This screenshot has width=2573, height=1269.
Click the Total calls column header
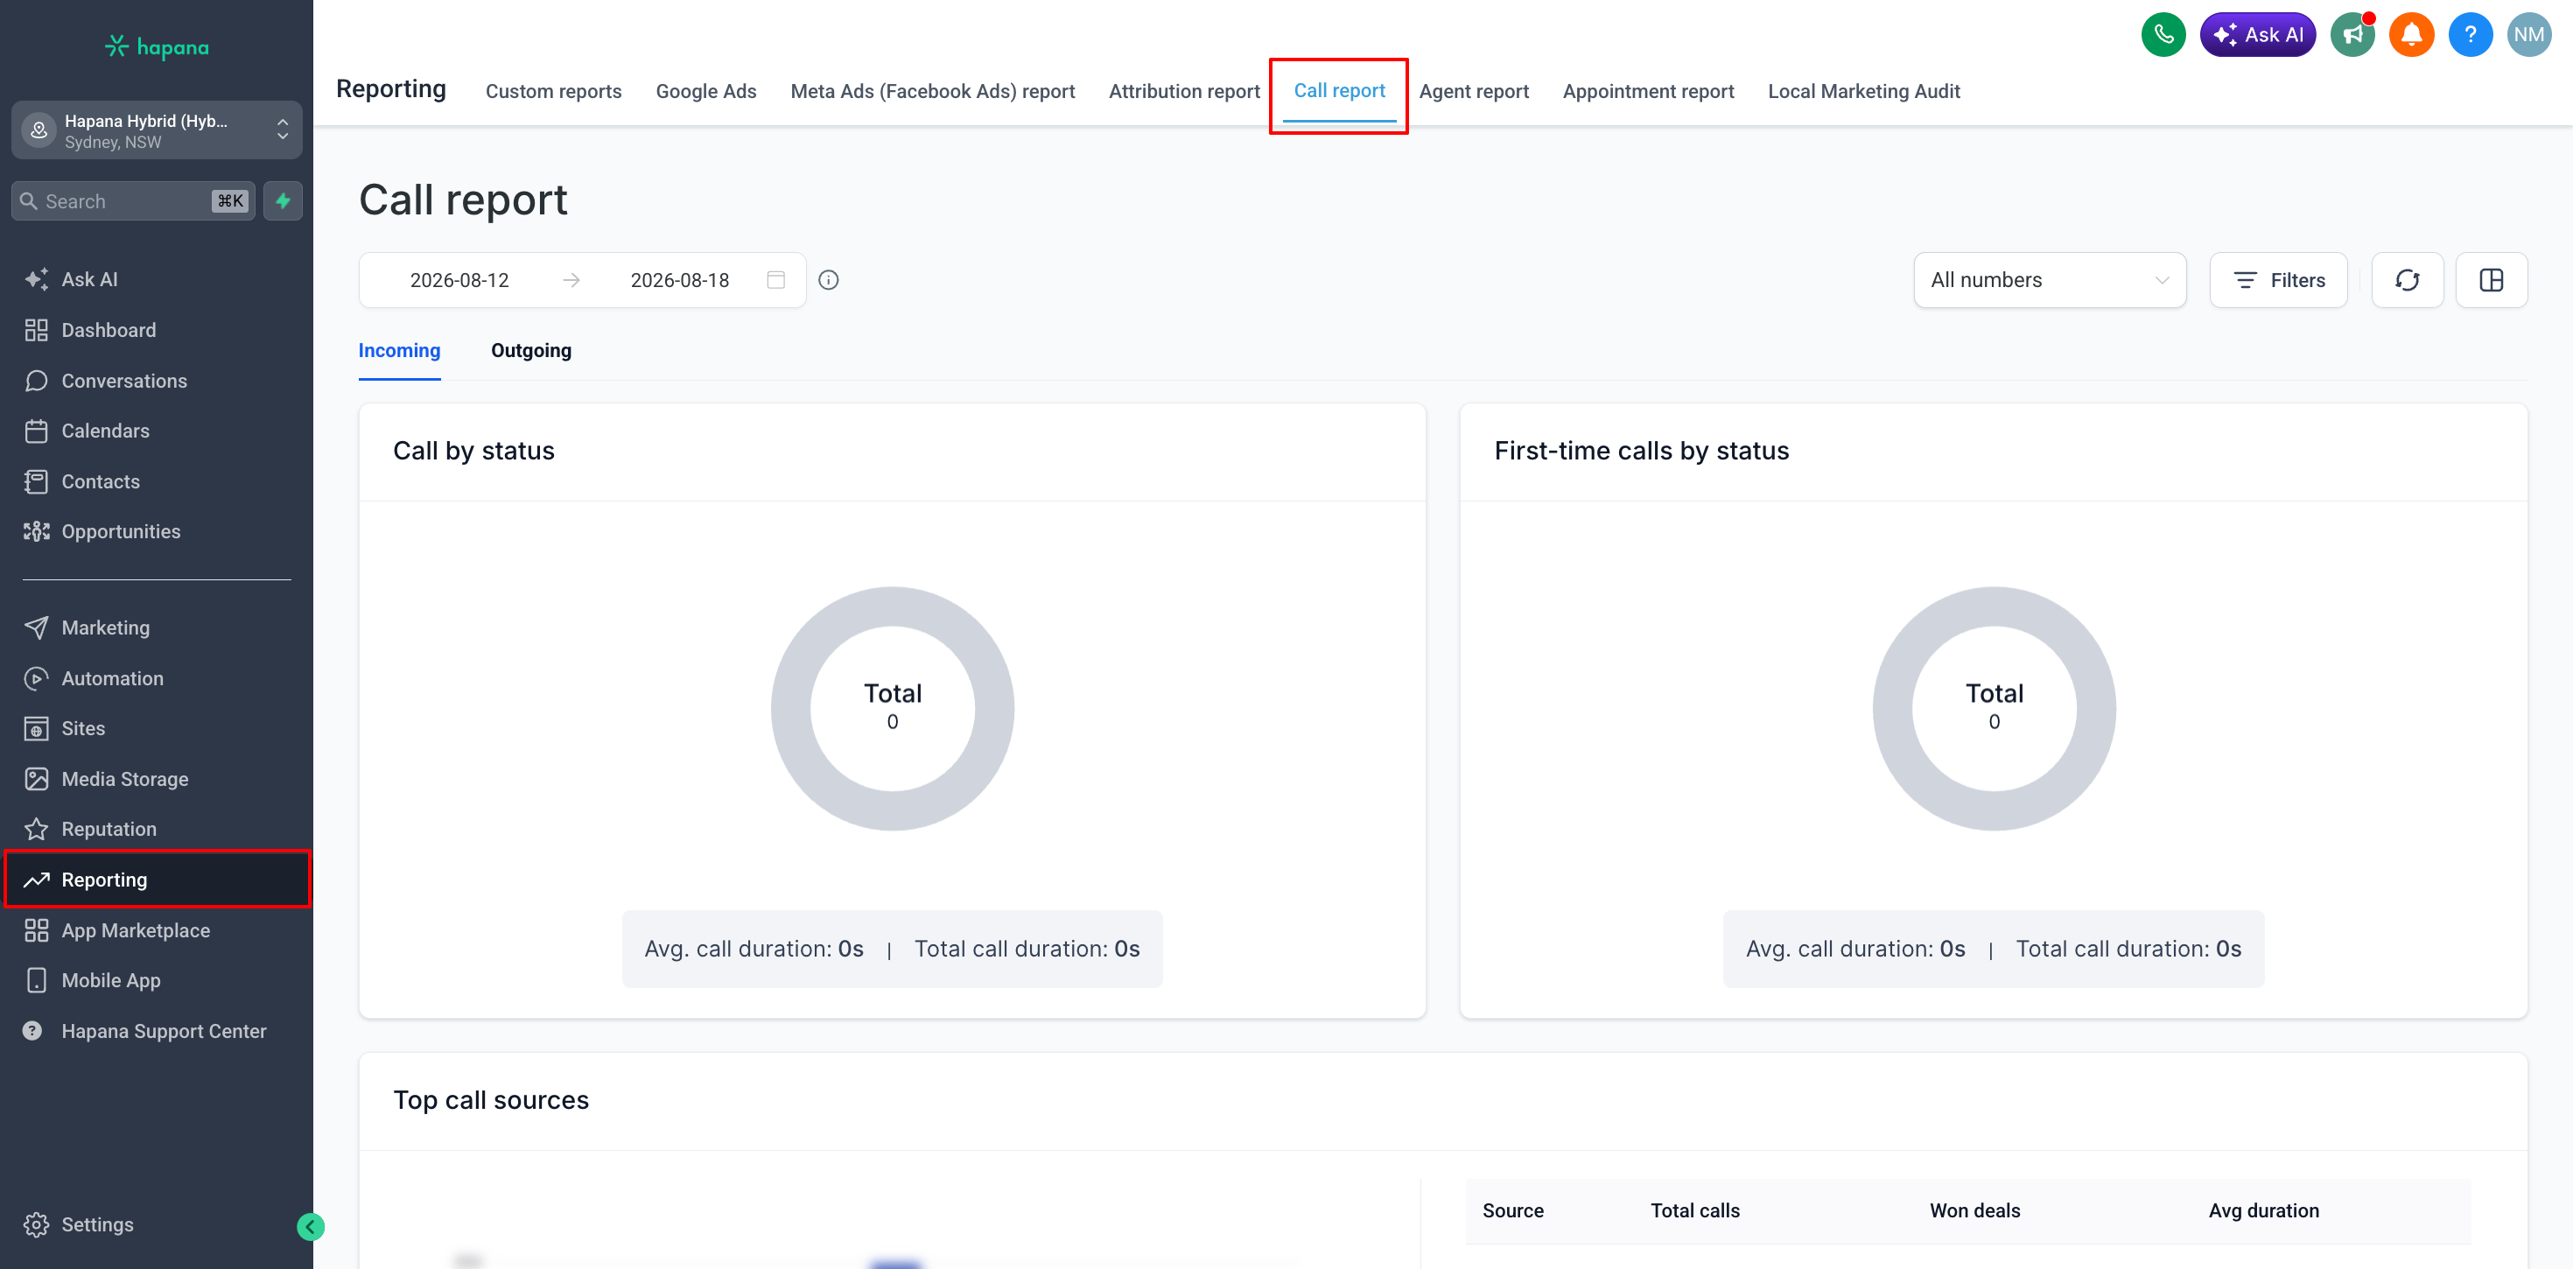(x=1695, y=1211)
